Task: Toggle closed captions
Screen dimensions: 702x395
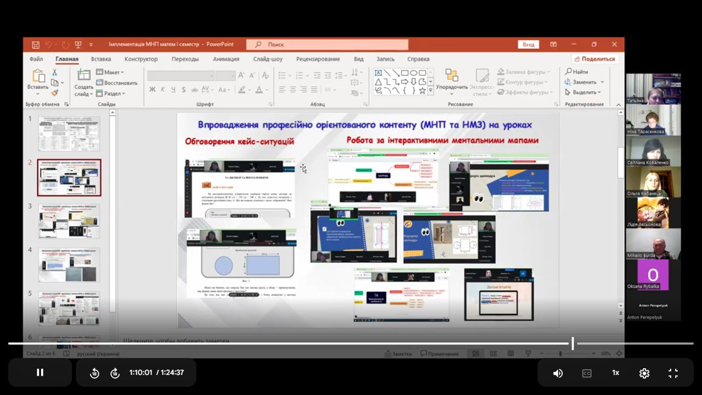Action: 586,373
